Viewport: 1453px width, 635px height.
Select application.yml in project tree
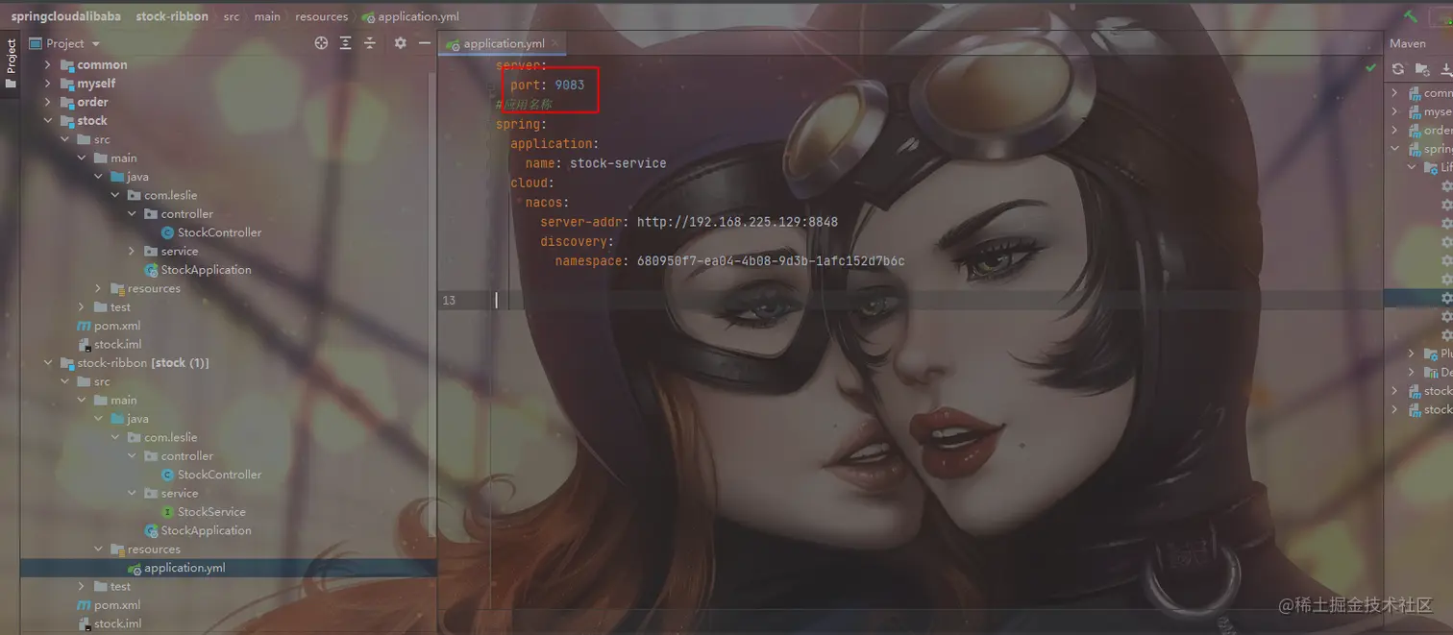click(229, 568)
